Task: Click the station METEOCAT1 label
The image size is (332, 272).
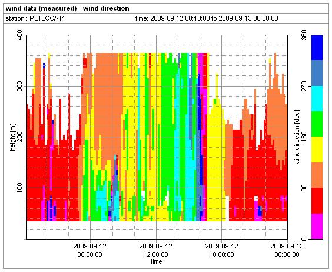Action: coord(35,18)
